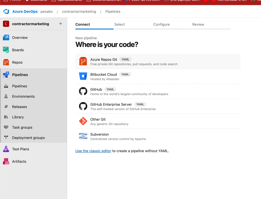261x199 pixels.
Task: Click the Azure DevOps logo icon
Action: pyautogui.click(x=6, y=11)
